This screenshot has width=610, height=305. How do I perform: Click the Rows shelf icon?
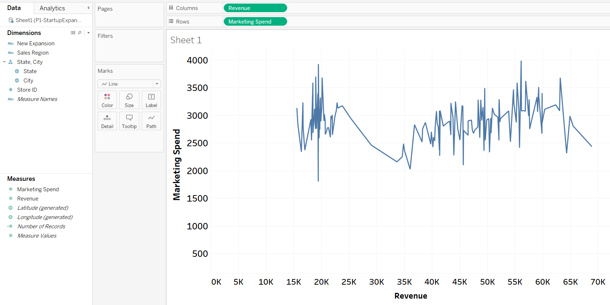pos(171,21)
